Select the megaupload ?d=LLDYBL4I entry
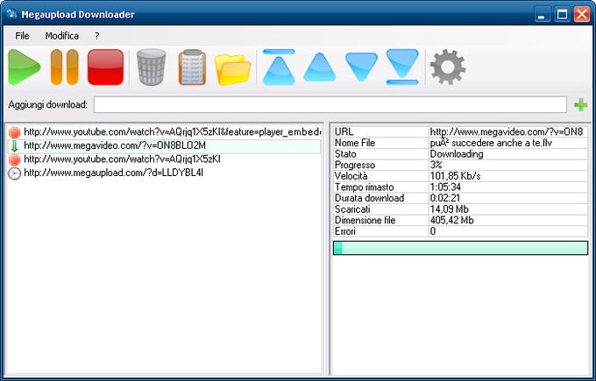Screen dimensions: 596x381 113,173
